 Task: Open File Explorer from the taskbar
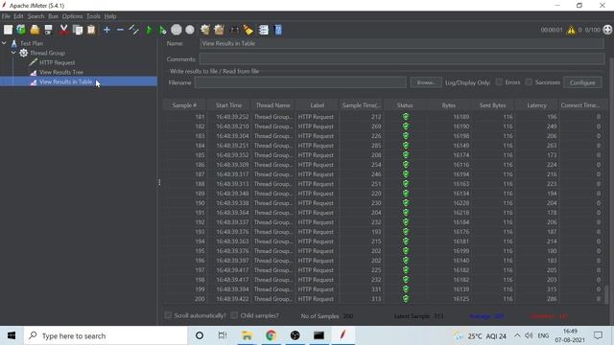248,335
